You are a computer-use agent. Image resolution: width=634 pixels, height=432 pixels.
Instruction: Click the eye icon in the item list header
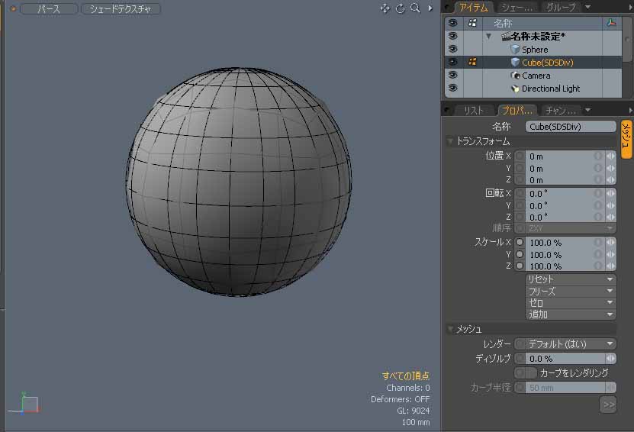(x=453, y=23)
